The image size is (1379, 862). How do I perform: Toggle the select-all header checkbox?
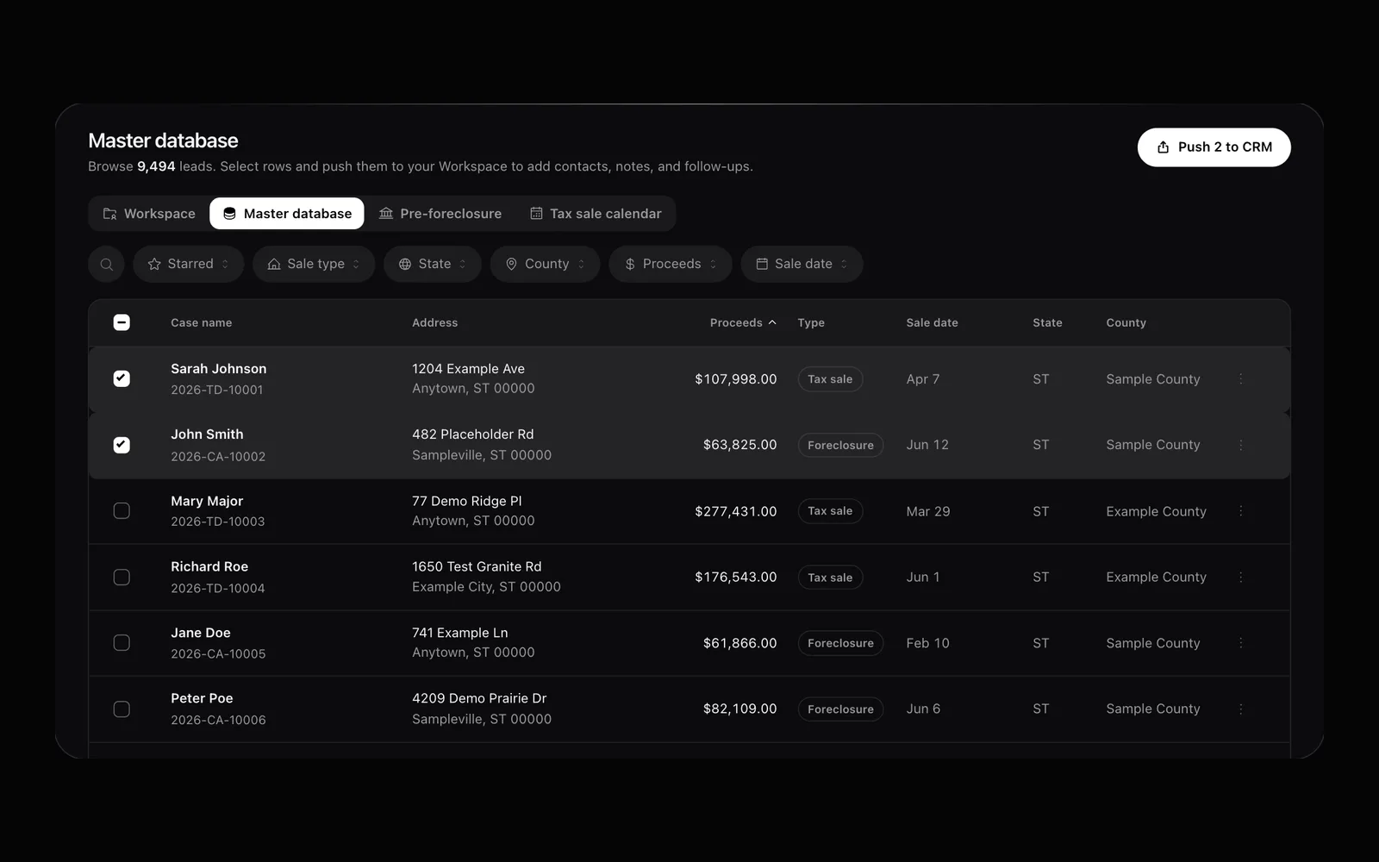122,322
